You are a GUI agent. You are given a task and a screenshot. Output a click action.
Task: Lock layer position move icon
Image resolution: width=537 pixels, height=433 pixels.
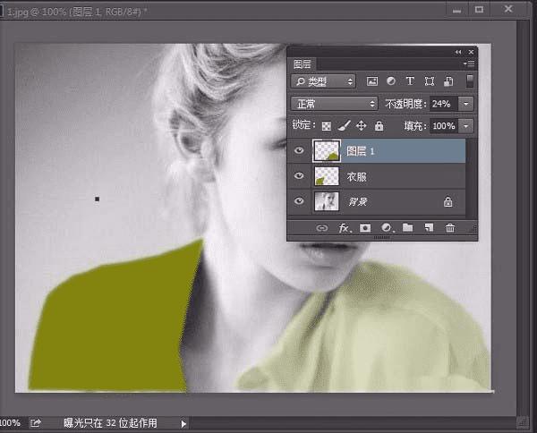point(362,125)
